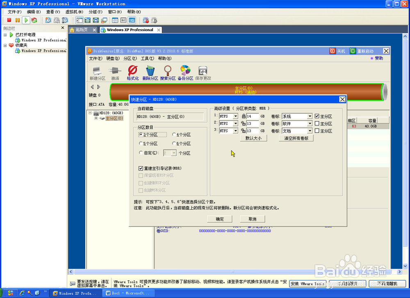This screenshot has height=298, width=410.
Task: Click DiskGenius 备份分区 toolbar icon
Action: coord(185,73)
